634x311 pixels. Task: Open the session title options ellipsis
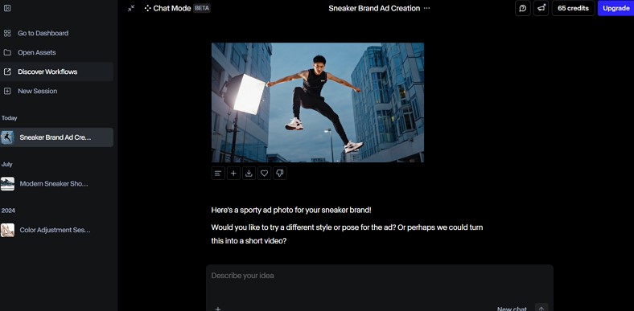(426, 8)
